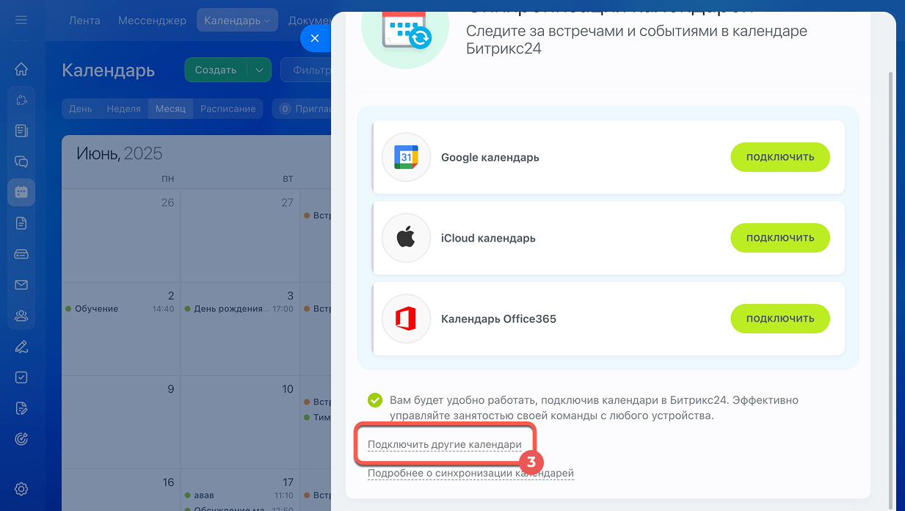Click the Фильтр search field
The image size is (905, 511).
pos(307,70)
